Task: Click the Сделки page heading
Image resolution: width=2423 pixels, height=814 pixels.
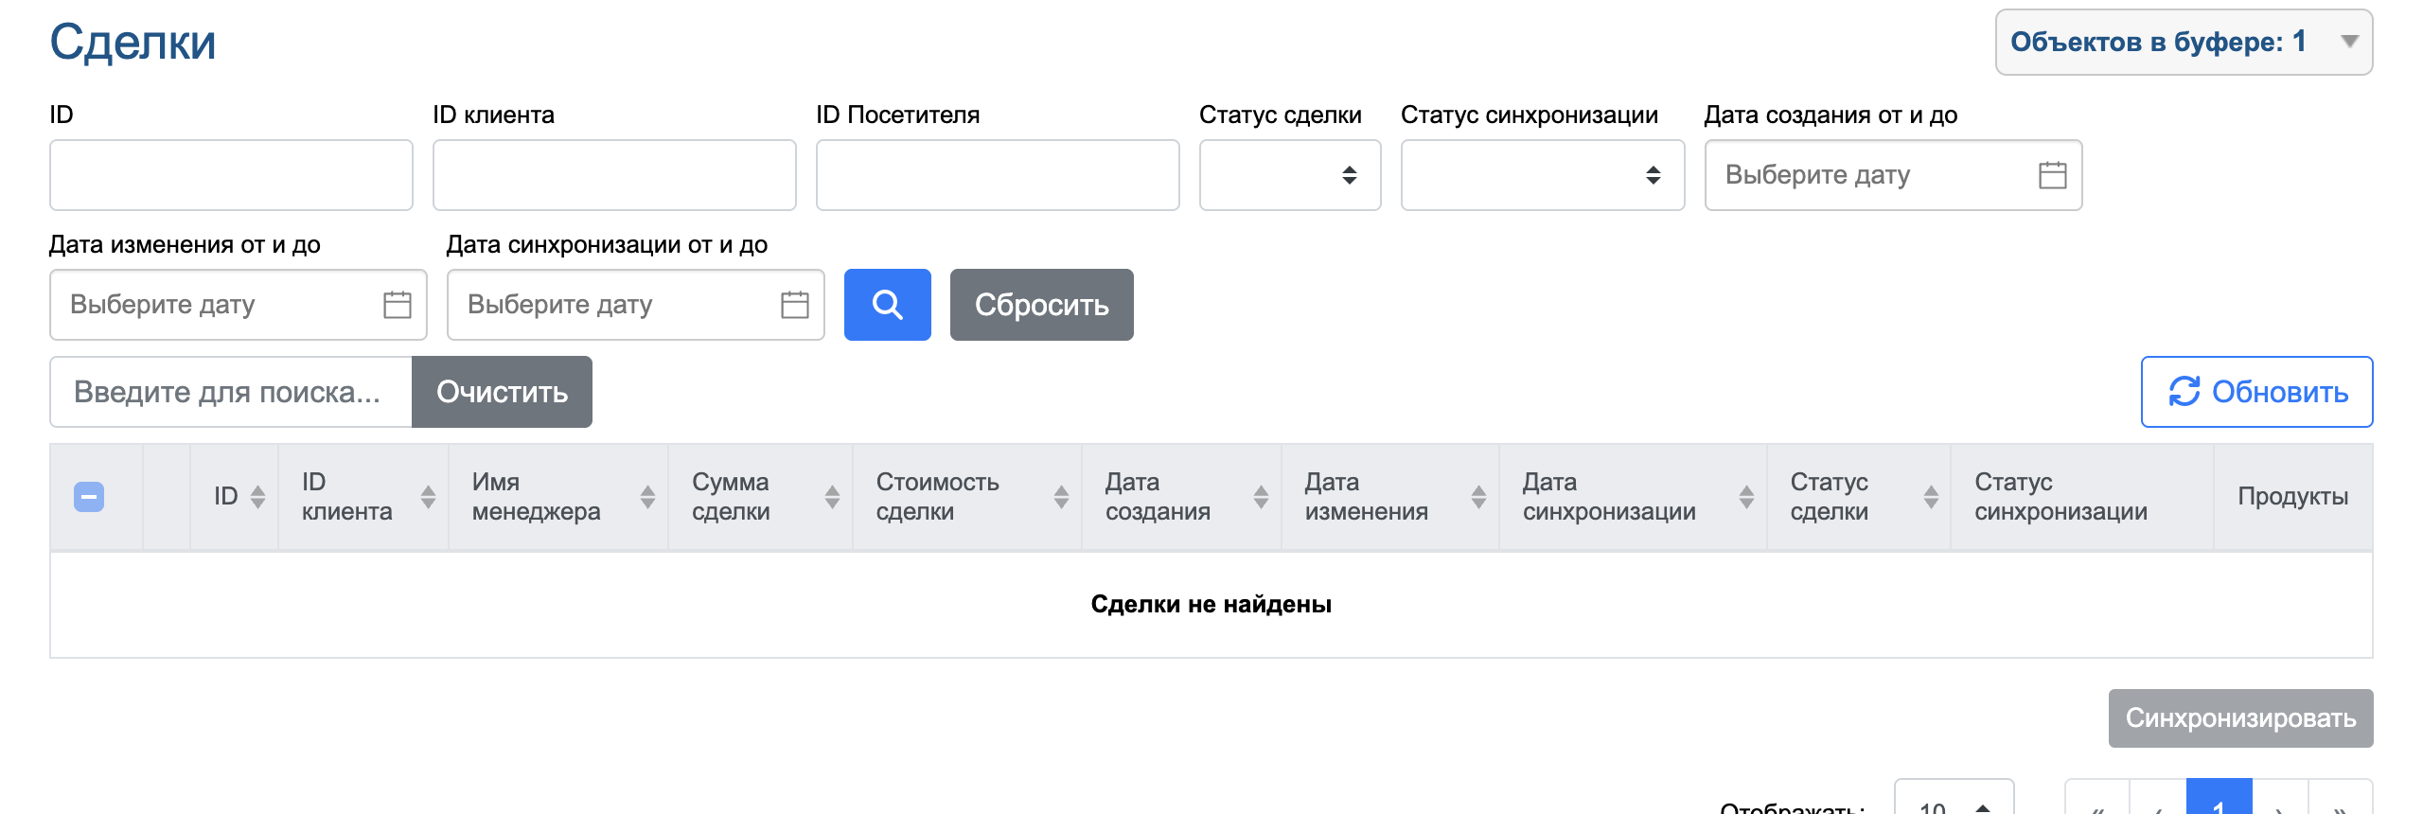Action: [x=133, y=43]
